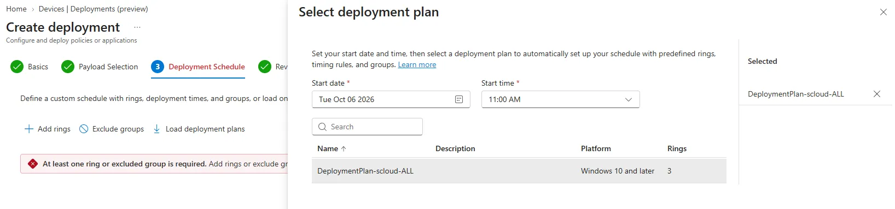Click the Windows 10 and later cell

(618, 171)
